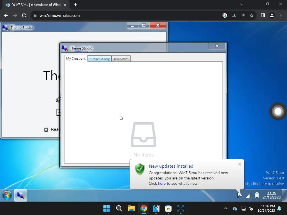Open Google account G icon in toolbar

[225, 16]
